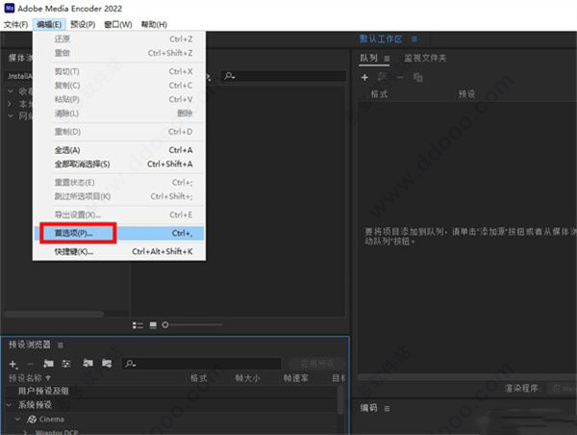Switch media browser to list view icon
Viewport: 577px width, 435px height.
(x=138, y=325)
